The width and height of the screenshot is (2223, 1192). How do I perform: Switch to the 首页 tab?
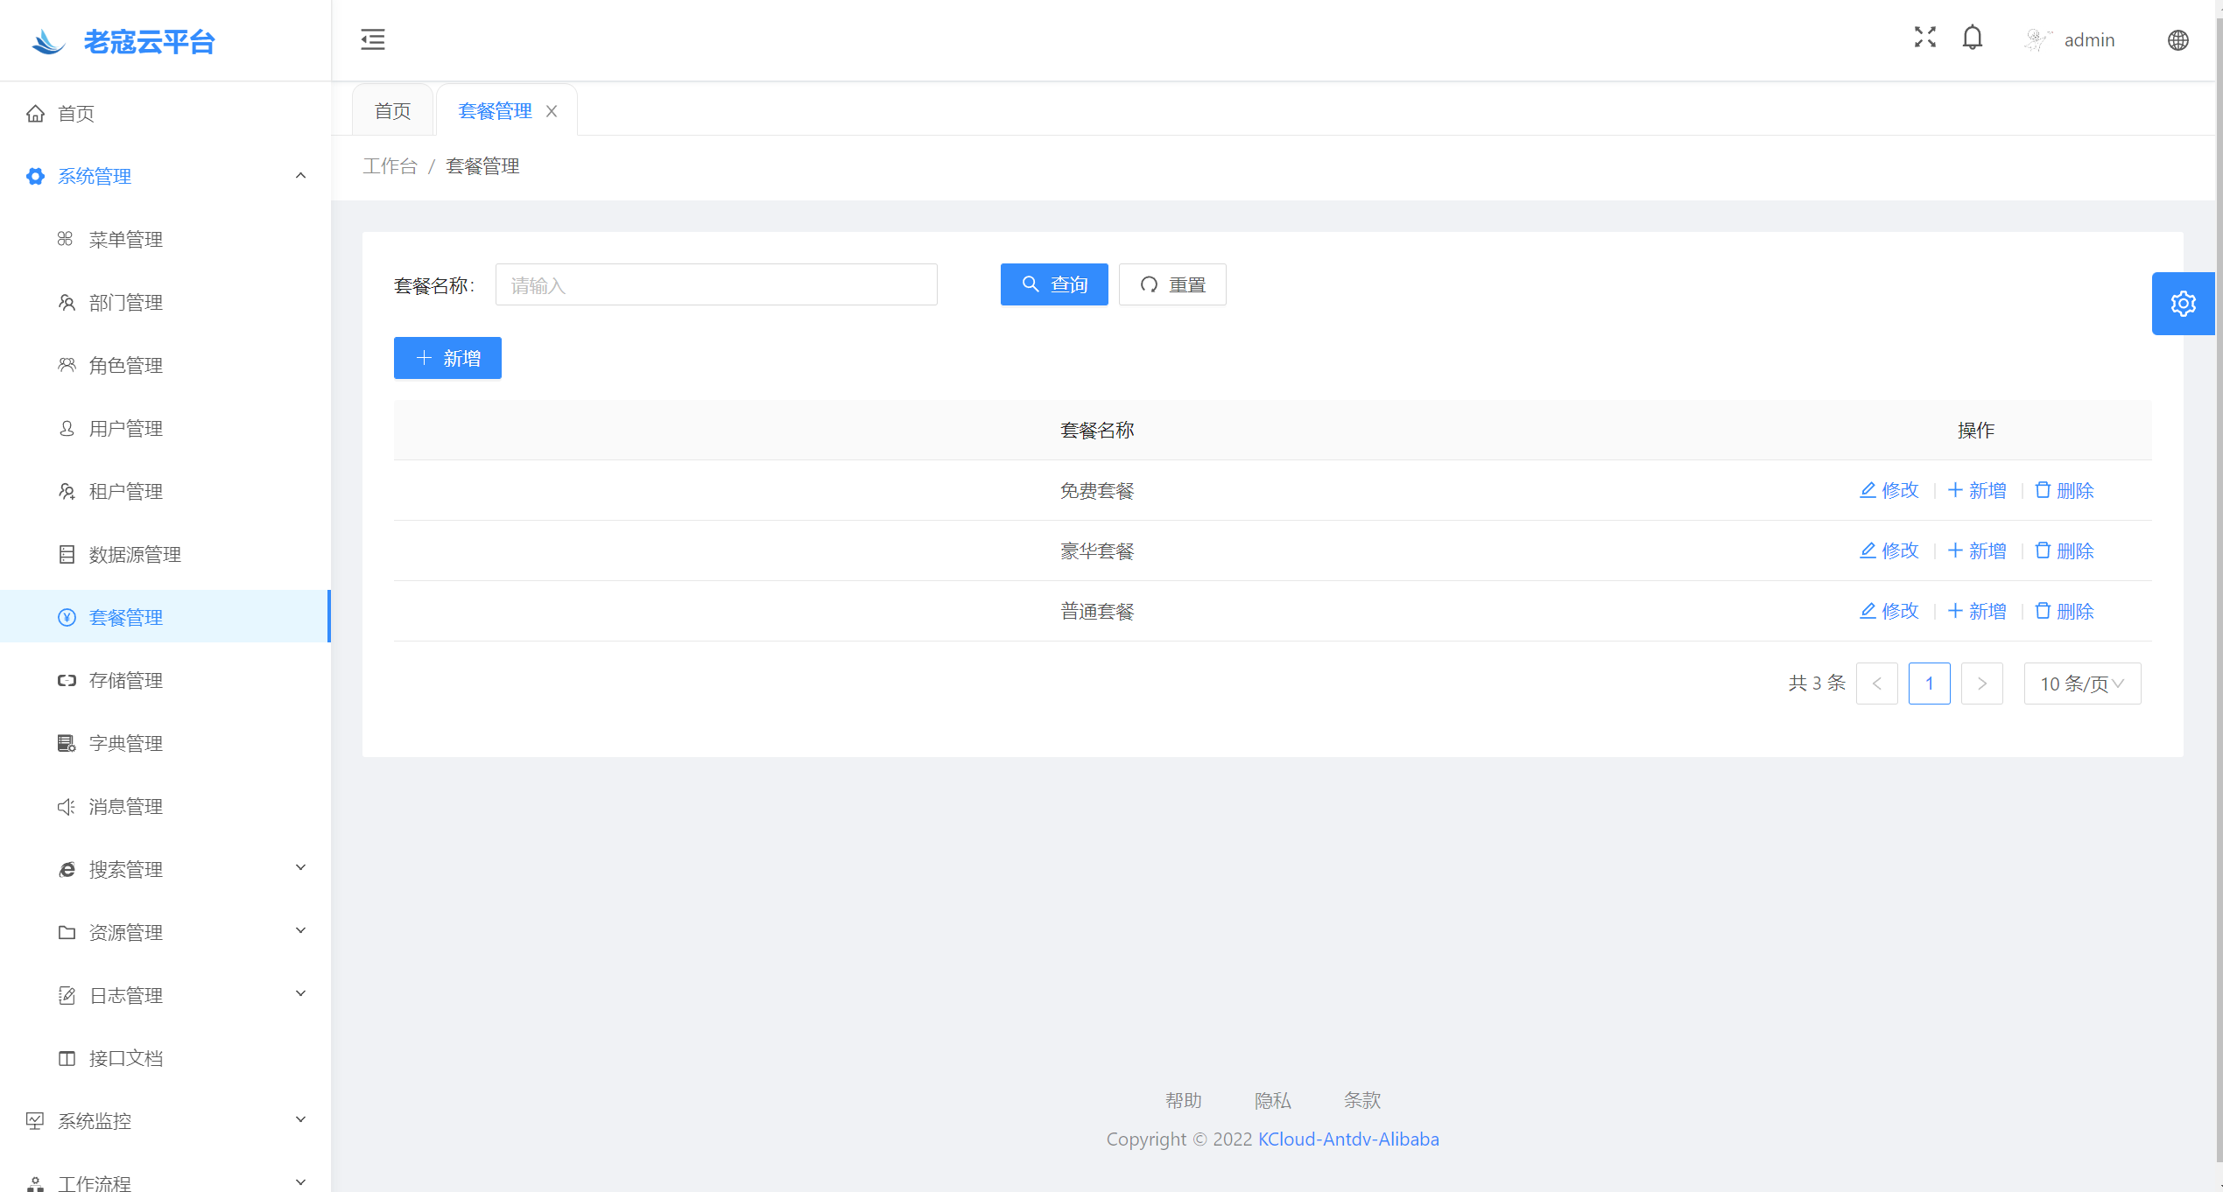tap(392, 111)
